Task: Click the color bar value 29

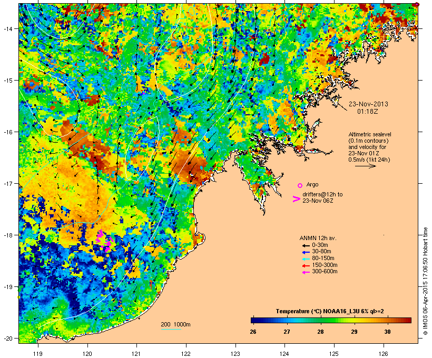Action: 355,332
